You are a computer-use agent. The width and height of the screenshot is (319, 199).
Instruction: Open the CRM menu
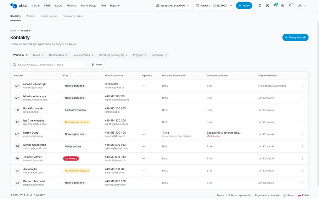(x=47, y=6)
